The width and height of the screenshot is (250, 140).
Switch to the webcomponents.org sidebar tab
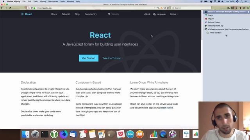coord(227,26)
